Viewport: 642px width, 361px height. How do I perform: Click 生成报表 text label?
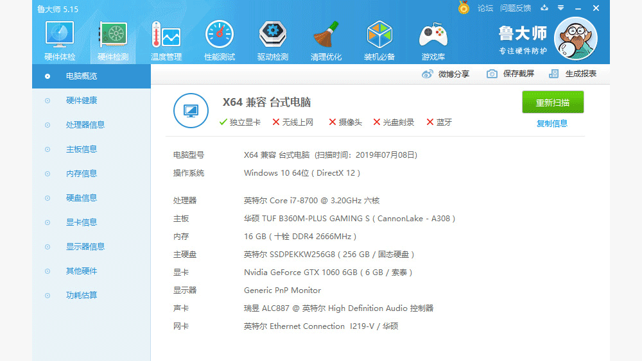click(x=580, y=74)
